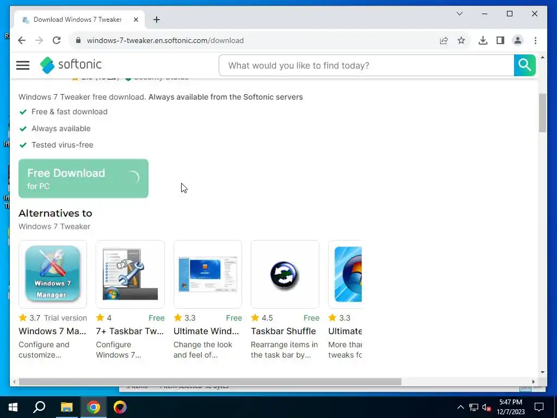
Task: Click the scroll-right arrow at the bottom
Action: pyautogui.click(x=534, y=382)
